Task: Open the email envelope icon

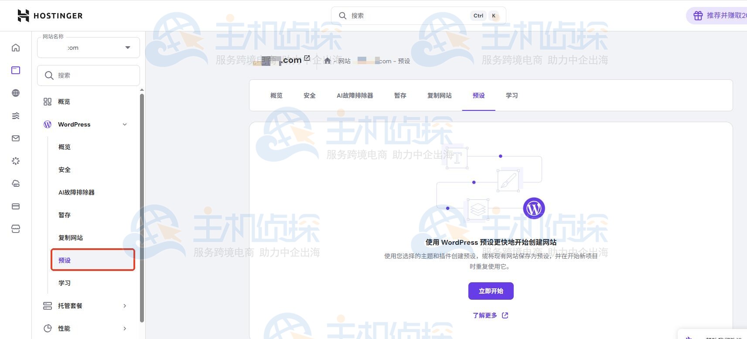Action: [16, 138]
